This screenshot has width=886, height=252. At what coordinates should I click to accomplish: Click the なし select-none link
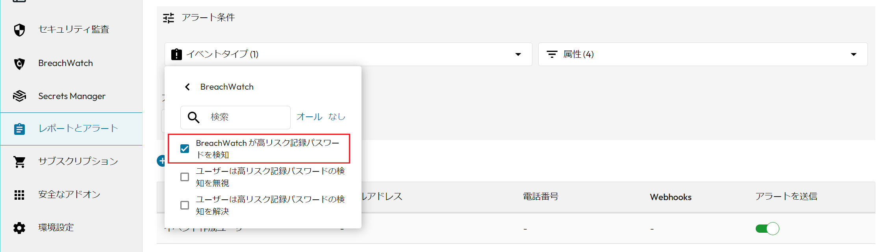[337, 117]
